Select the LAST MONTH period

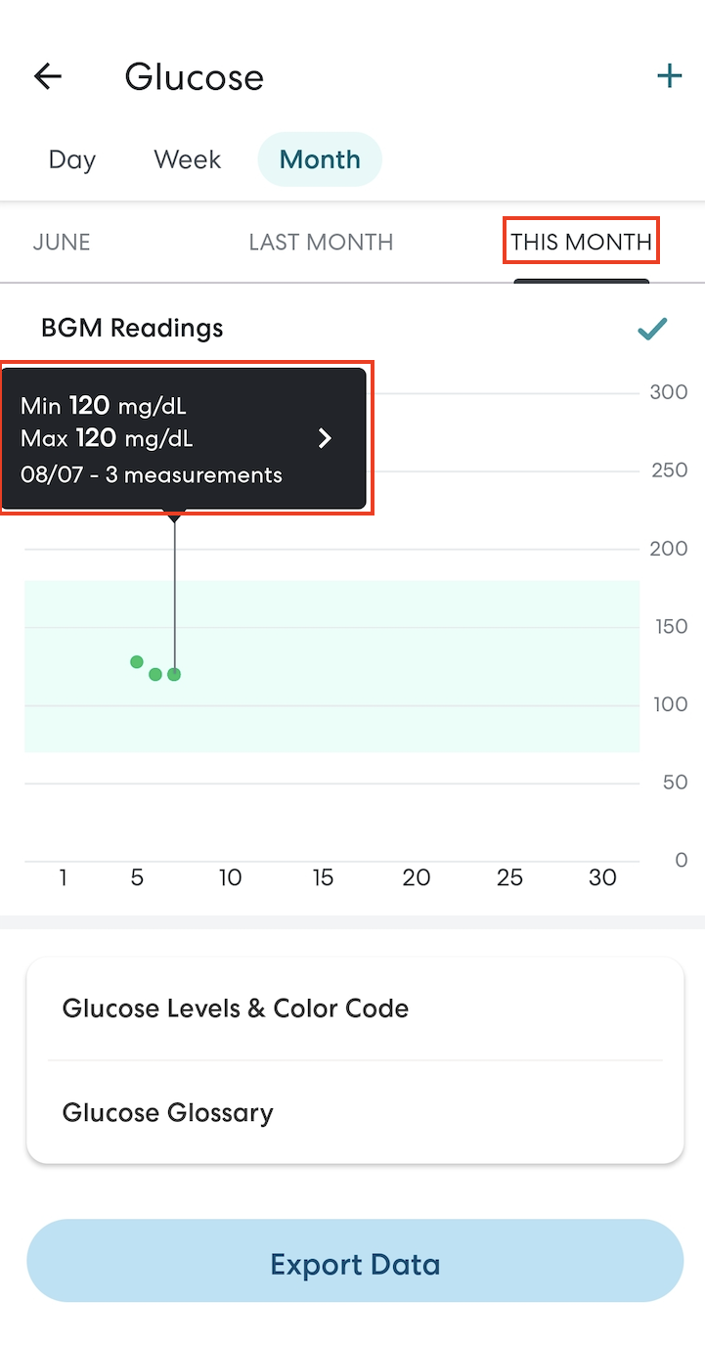(x=321, y=242)
